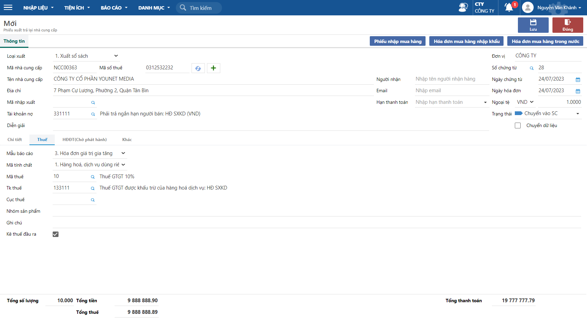Viewport: 587px width, 321px height.
Task: Click the Diễn giải input field
Action: click(x=270, y=126)
